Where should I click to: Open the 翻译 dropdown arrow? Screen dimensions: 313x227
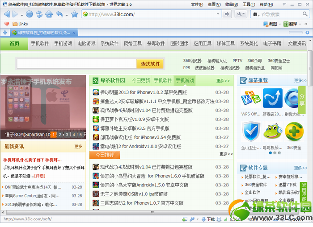[300, 24]
